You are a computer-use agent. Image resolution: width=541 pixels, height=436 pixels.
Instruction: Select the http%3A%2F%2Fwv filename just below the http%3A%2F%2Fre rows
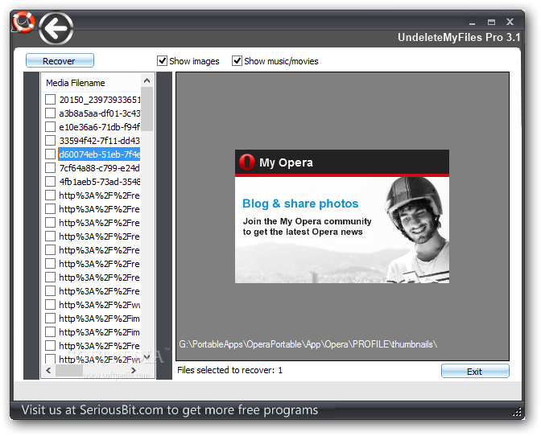(x=99, y=305)
